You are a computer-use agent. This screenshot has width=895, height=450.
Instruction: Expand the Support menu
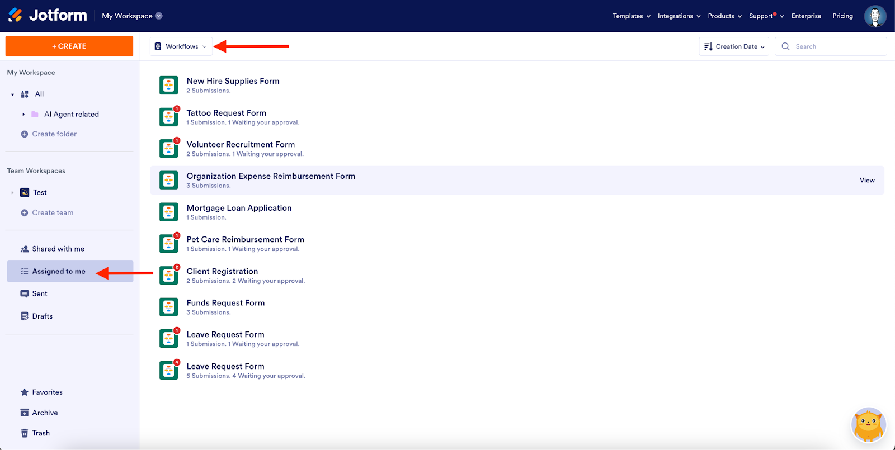[x=767, y=16]
